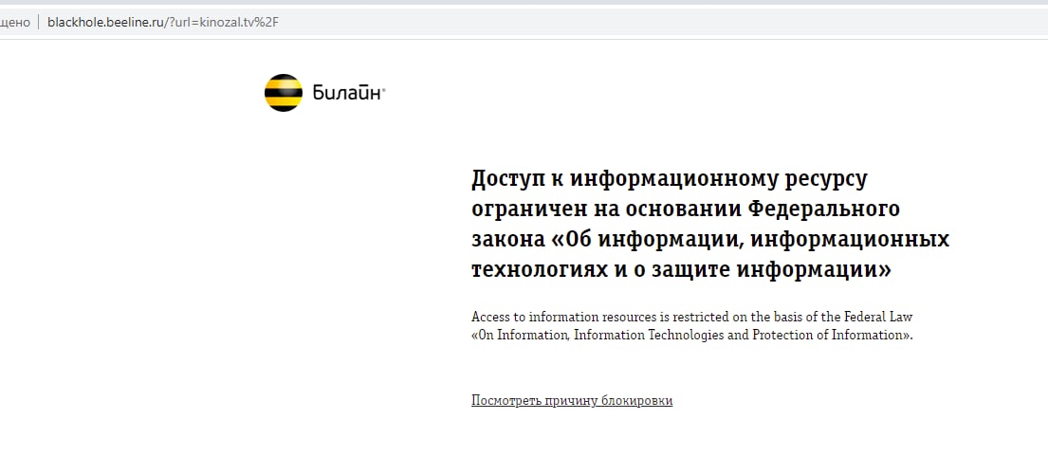Click the Билайн brand name text

coord(348,94)
